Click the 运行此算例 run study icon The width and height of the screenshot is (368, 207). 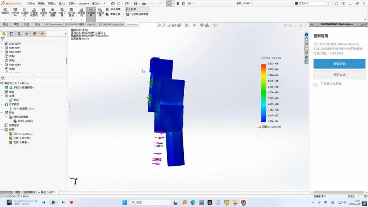pyautogui.click(x=71, y=12)
